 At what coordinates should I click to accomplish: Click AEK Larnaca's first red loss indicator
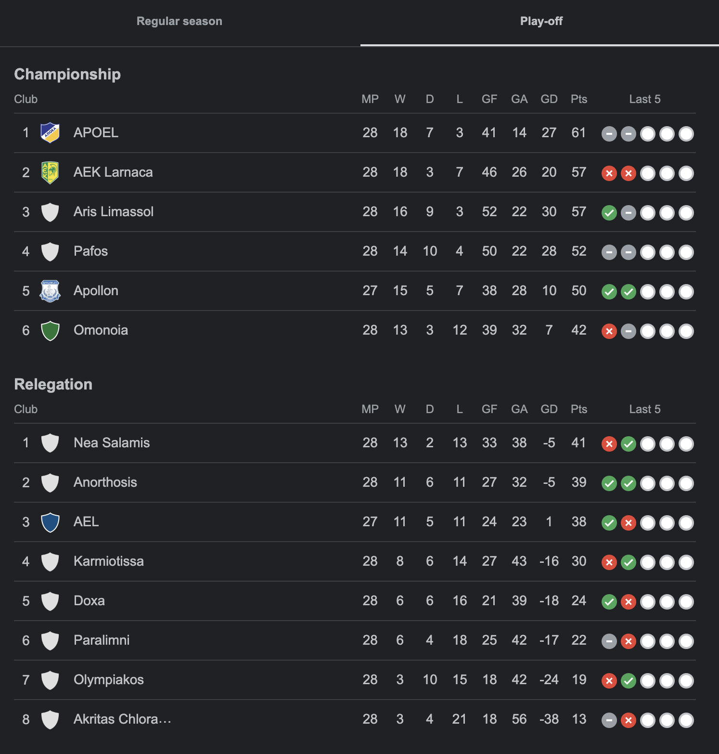[x=609, y=173]
